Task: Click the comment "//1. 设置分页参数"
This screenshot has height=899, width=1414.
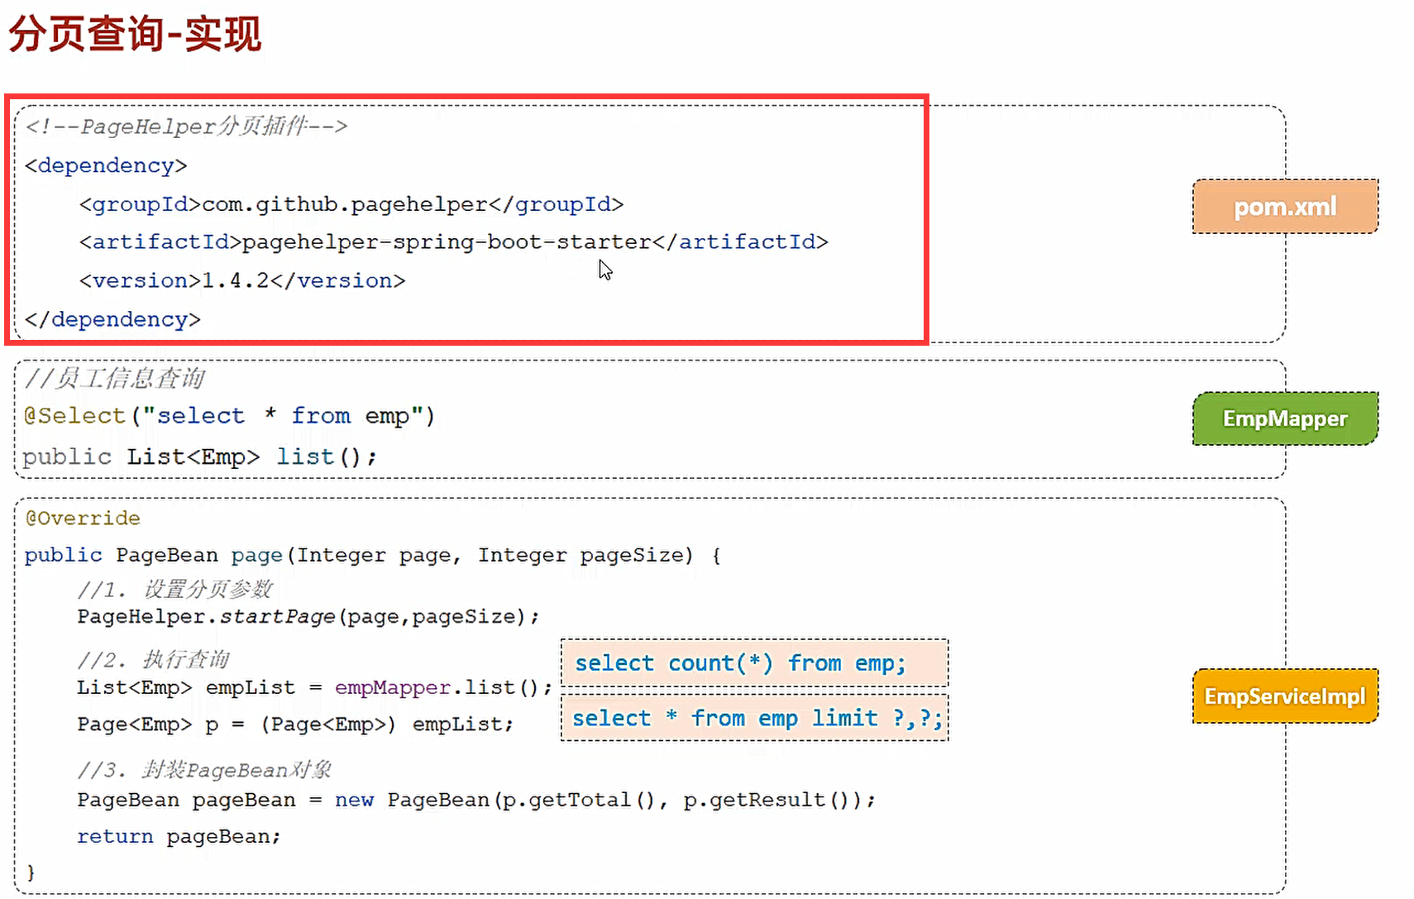Action: click(x=174, y=589)
